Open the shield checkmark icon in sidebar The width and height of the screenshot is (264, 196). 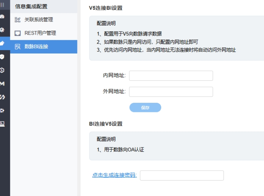pyautogui.click(x=2, y=57)
